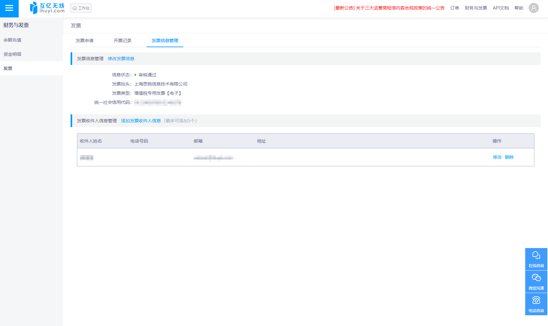Click the 添加发票收件人信息 link
This screenshot has width=548, height=326.
coord(141,121)
